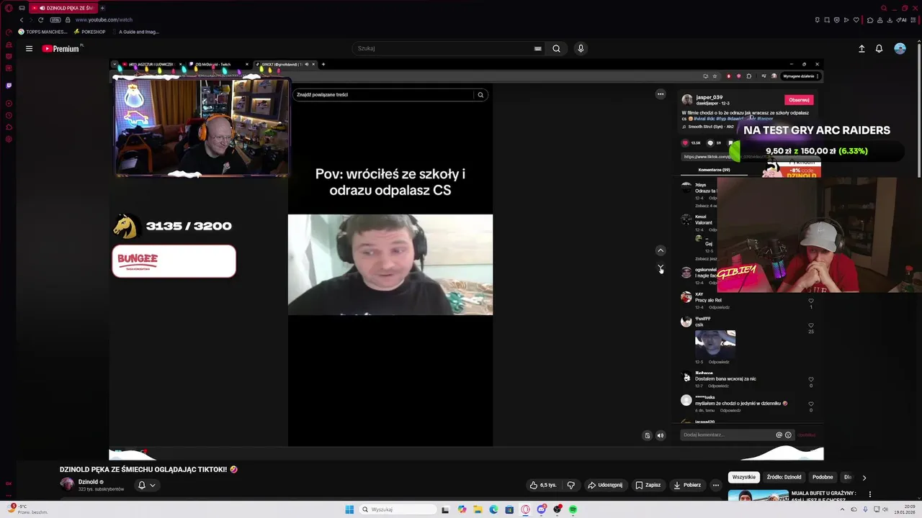The width and height of the screenshot is (922, 518).
Task: Open POKESHOP bookmark
Action: (89, 32)
